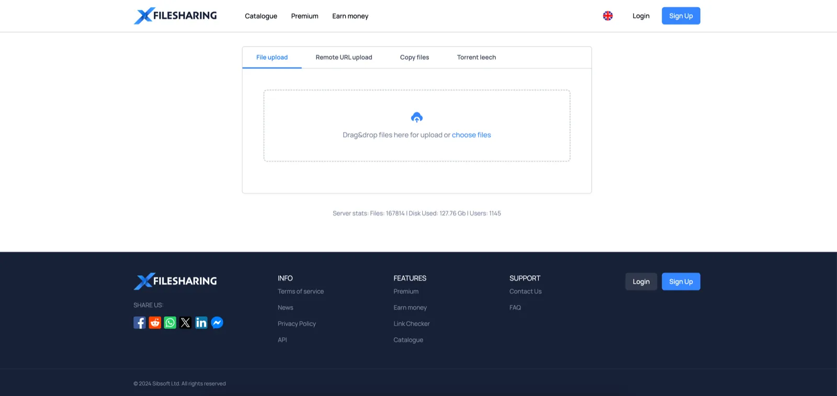Click the XFilesharing logo in the header
Viewport: 837px width, 396px height.
175,16
